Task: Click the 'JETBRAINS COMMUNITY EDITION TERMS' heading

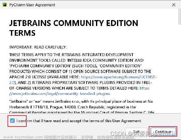Action: pos(74,28)
